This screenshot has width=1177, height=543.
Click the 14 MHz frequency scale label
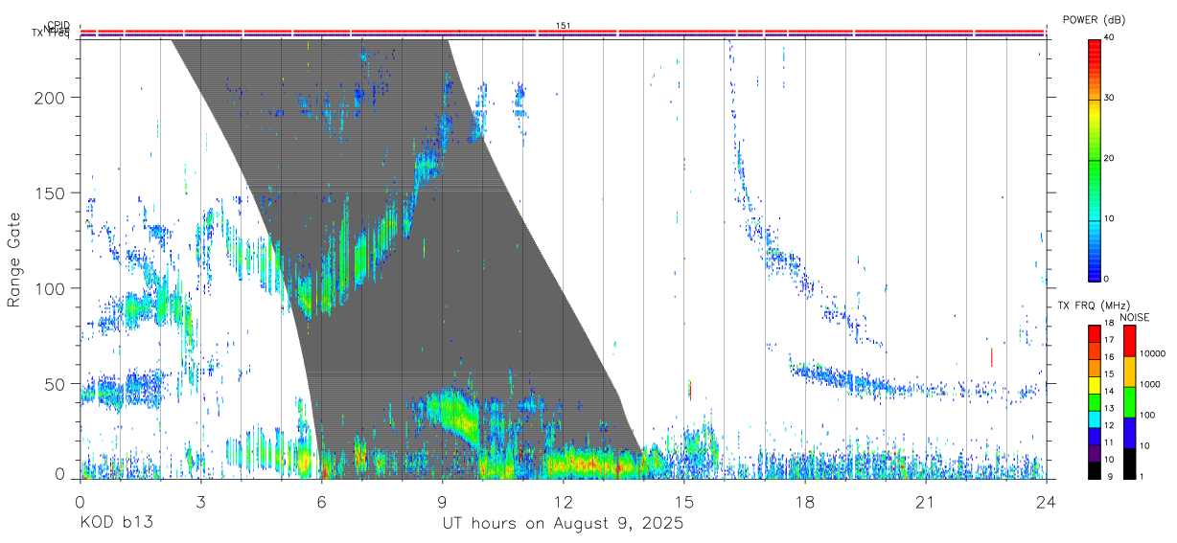click(1109, 392)
